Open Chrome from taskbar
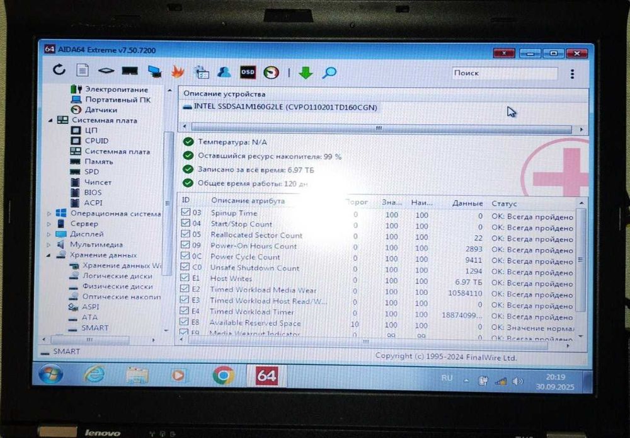 [224, 376]
